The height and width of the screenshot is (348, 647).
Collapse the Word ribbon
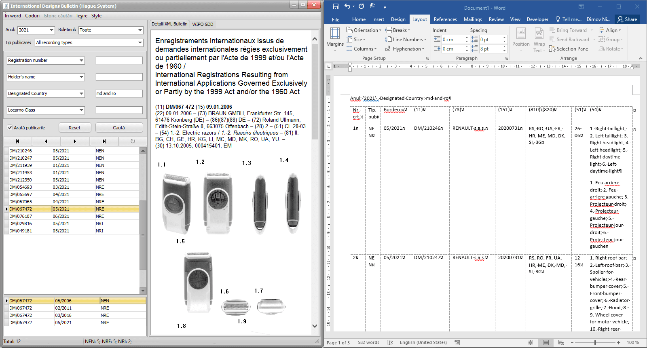641,59
